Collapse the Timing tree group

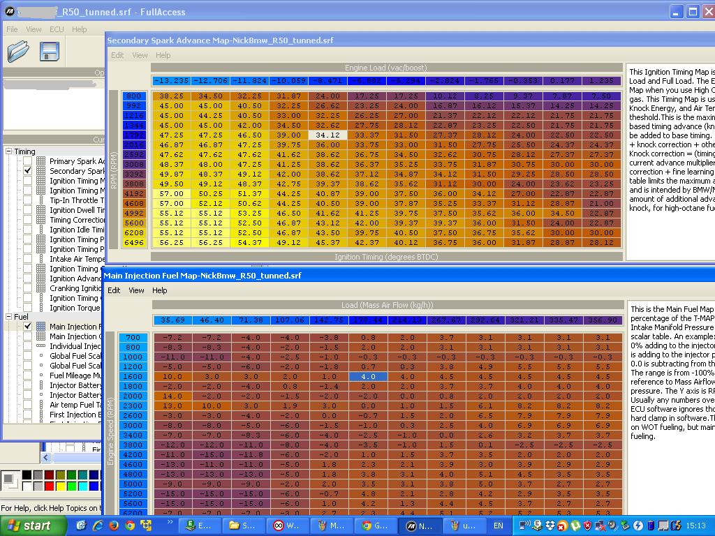coord(8,151)
